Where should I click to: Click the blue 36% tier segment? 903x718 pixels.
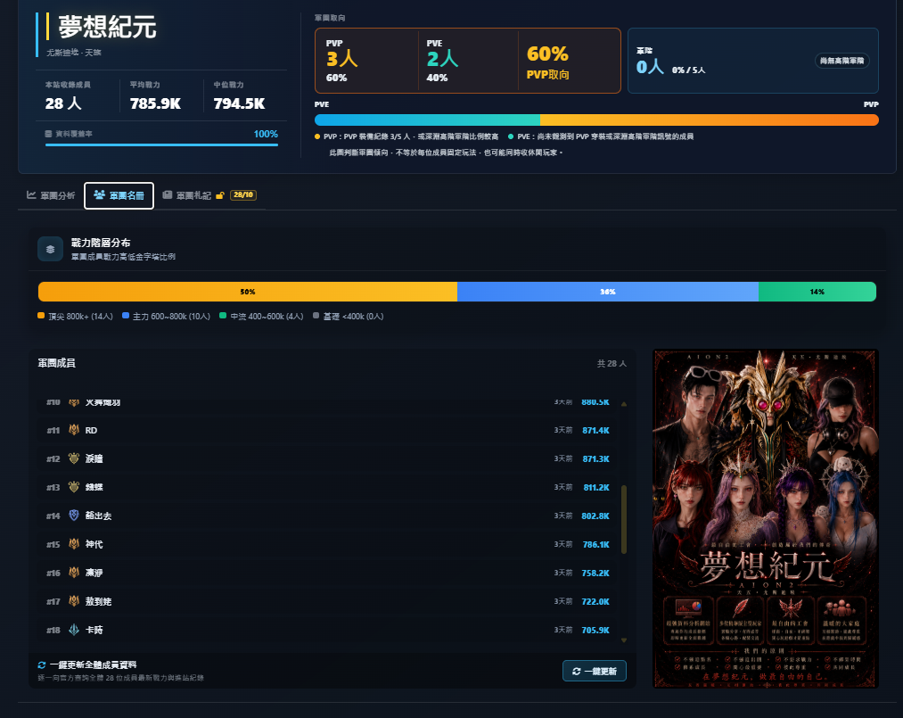[608, 292]
